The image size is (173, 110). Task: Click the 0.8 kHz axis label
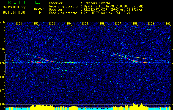pyautogui.click(x=2, y=77)
